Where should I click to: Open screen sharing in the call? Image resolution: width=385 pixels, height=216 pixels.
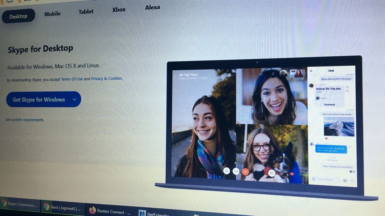point(272,173)
